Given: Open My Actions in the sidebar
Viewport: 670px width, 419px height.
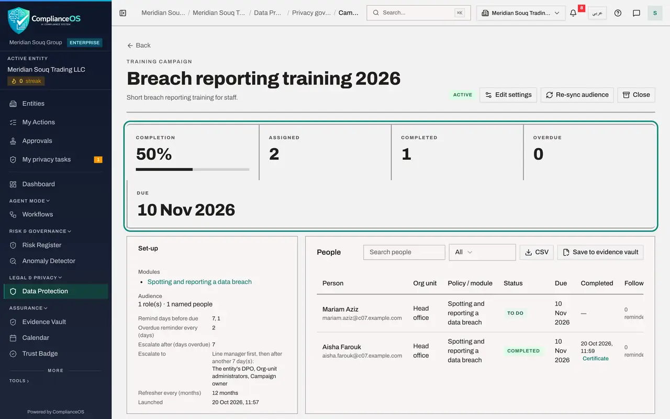Looking at the screenshot, I should click(x=55, y=122).
